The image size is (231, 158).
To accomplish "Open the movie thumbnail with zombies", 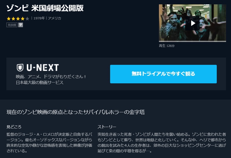I will click(x=192, y=23).
